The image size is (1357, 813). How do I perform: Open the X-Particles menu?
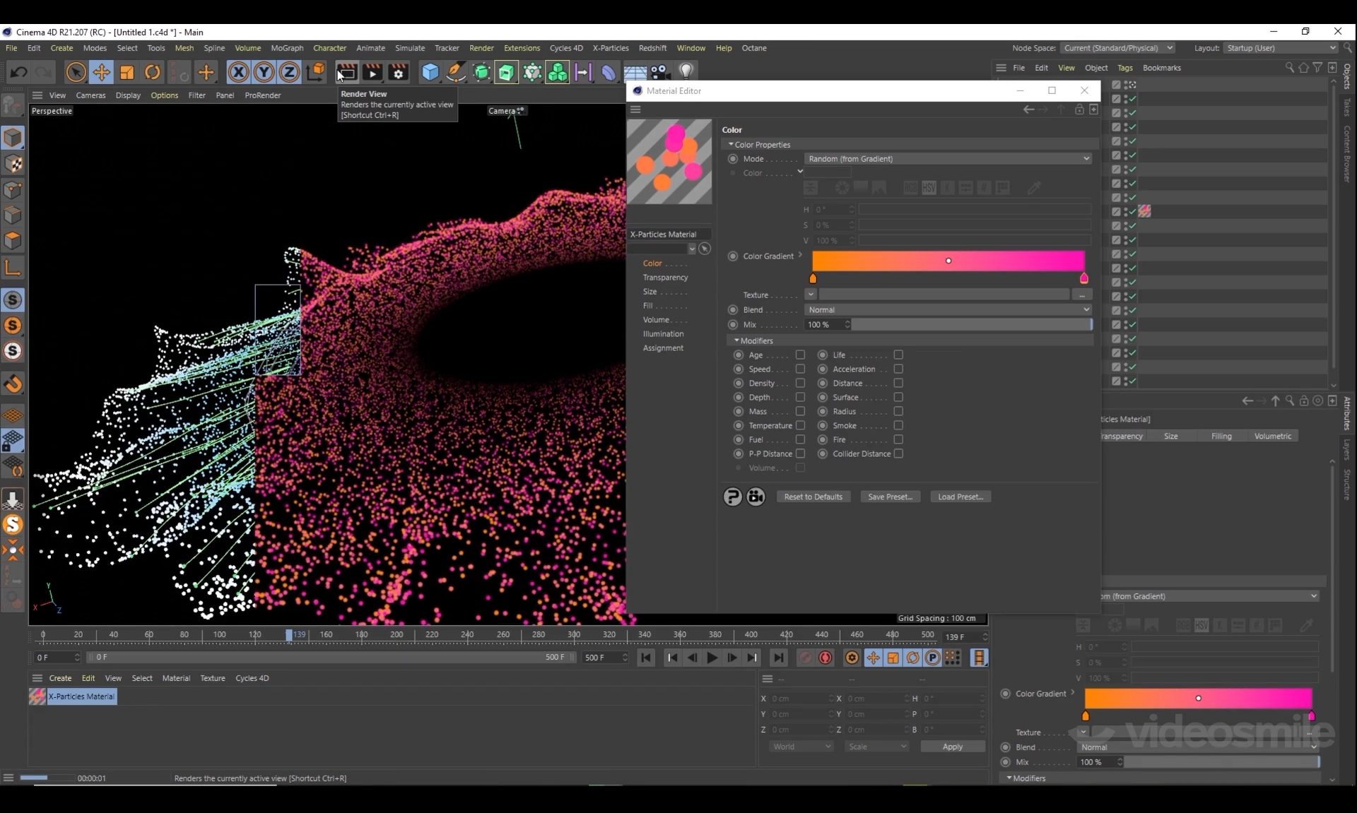pos(610,48)
